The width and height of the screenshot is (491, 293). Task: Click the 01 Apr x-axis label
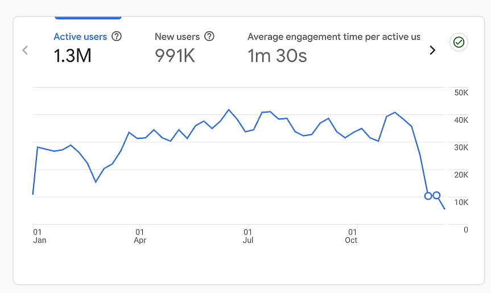tap(140, 236)
